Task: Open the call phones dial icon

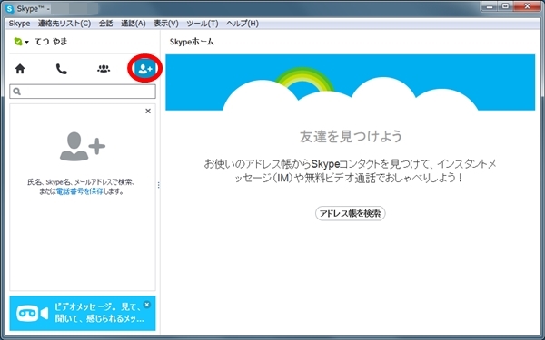Action: (62, 69)
